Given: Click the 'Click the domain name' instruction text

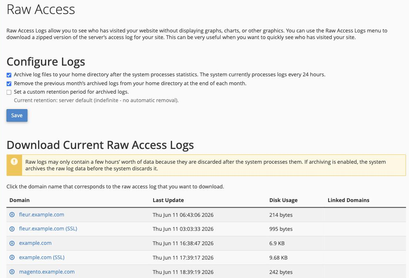Looking at the screenshot, I should [115, 187].
